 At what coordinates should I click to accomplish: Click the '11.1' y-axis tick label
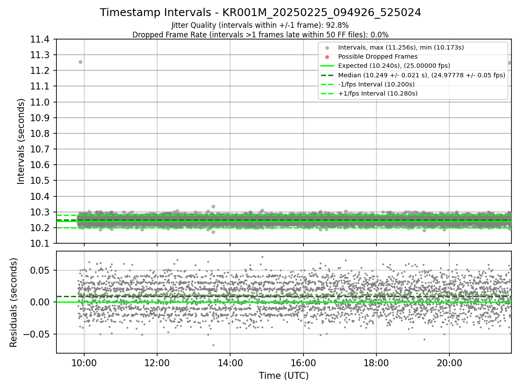point(40,86)
